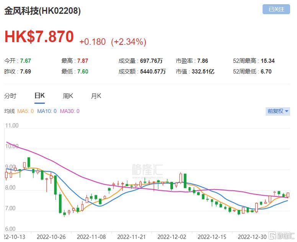Click 52周最高 value 15.34

point(268,61)
